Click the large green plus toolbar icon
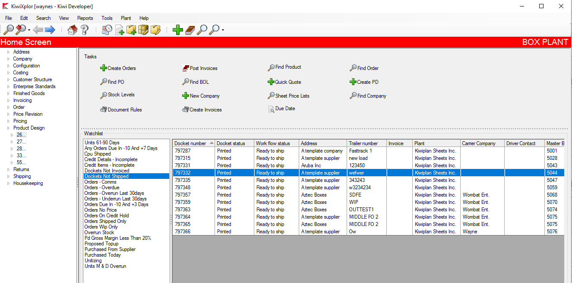 (x=178, y=30)
